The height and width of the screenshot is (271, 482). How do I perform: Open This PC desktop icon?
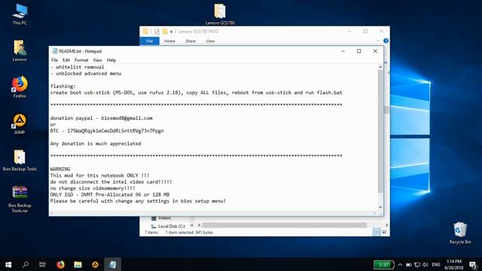tap(20, 14)
